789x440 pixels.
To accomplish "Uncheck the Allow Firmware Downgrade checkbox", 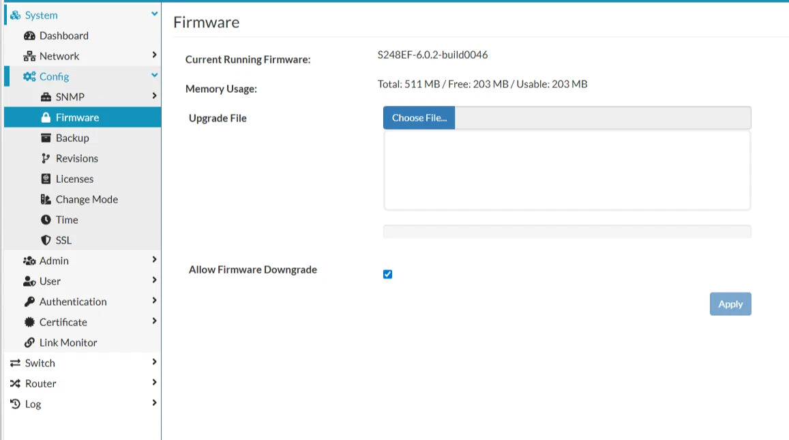I will coord(387,274).
